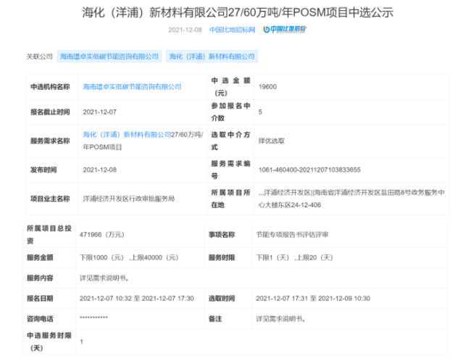Select the 关联公司 label
This screenshot has width=455, height=358.
click(x=39, y=57)
